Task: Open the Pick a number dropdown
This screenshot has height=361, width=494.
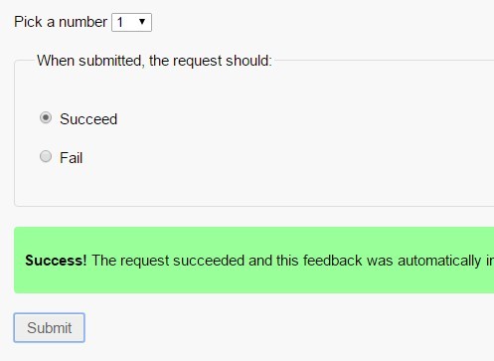Action: pos(131,22)
